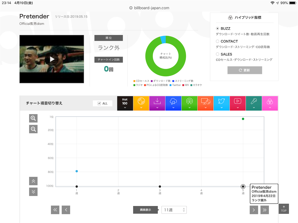Viewport: 298px width, 223px height.
Task: Click the ランク外 rank text
Action: click(x=109, y=48)
